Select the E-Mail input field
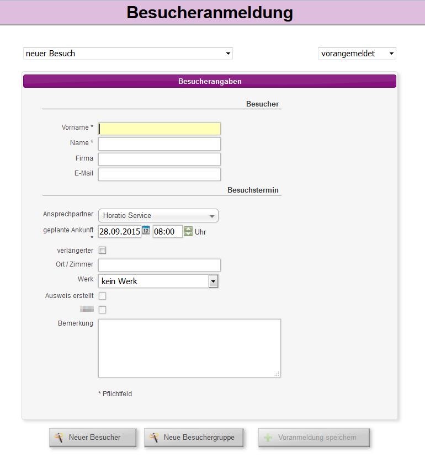425x463 pixels. coord(159,174)
